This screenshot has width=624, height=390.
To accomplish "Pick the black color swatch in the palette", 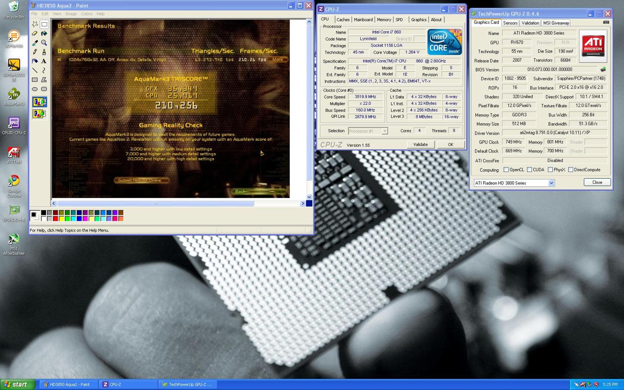I will click(43, 213).
